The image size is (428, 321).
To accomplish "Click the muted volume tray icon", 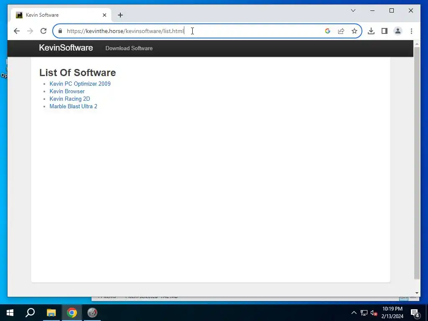I will click(x=374, y=313).
